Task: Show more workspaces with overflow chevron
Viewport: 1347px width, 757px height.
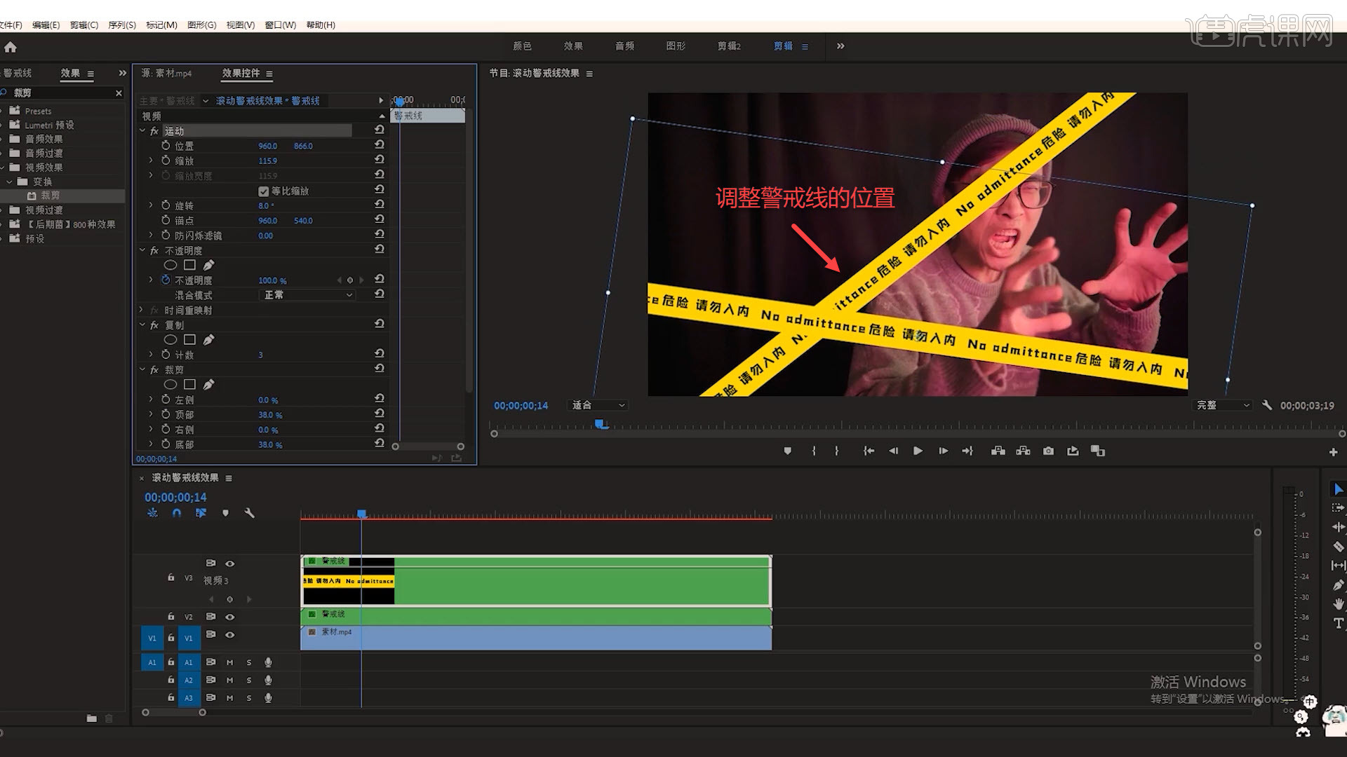Action: coord(840,46)
